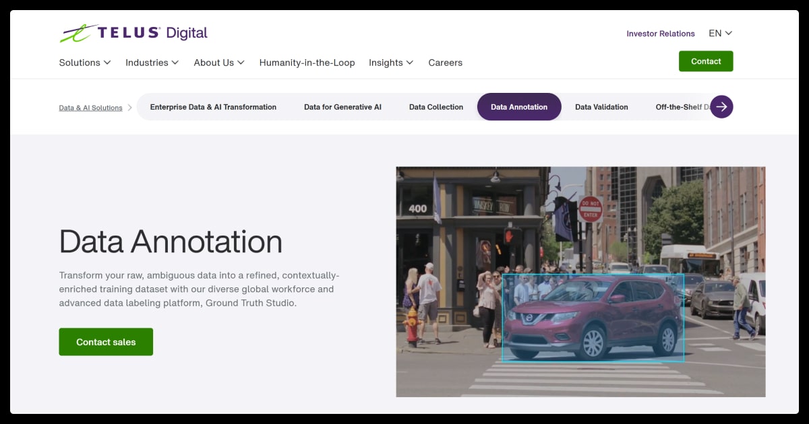Viewport: 809px width, 424px height.
Task: Open the About Us dropdown
Action: 218,63
